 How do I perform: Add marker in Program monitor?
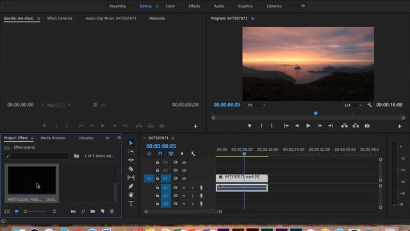point(249,126)
